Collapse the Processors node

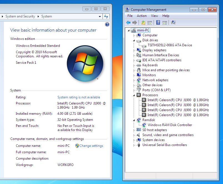134,95
